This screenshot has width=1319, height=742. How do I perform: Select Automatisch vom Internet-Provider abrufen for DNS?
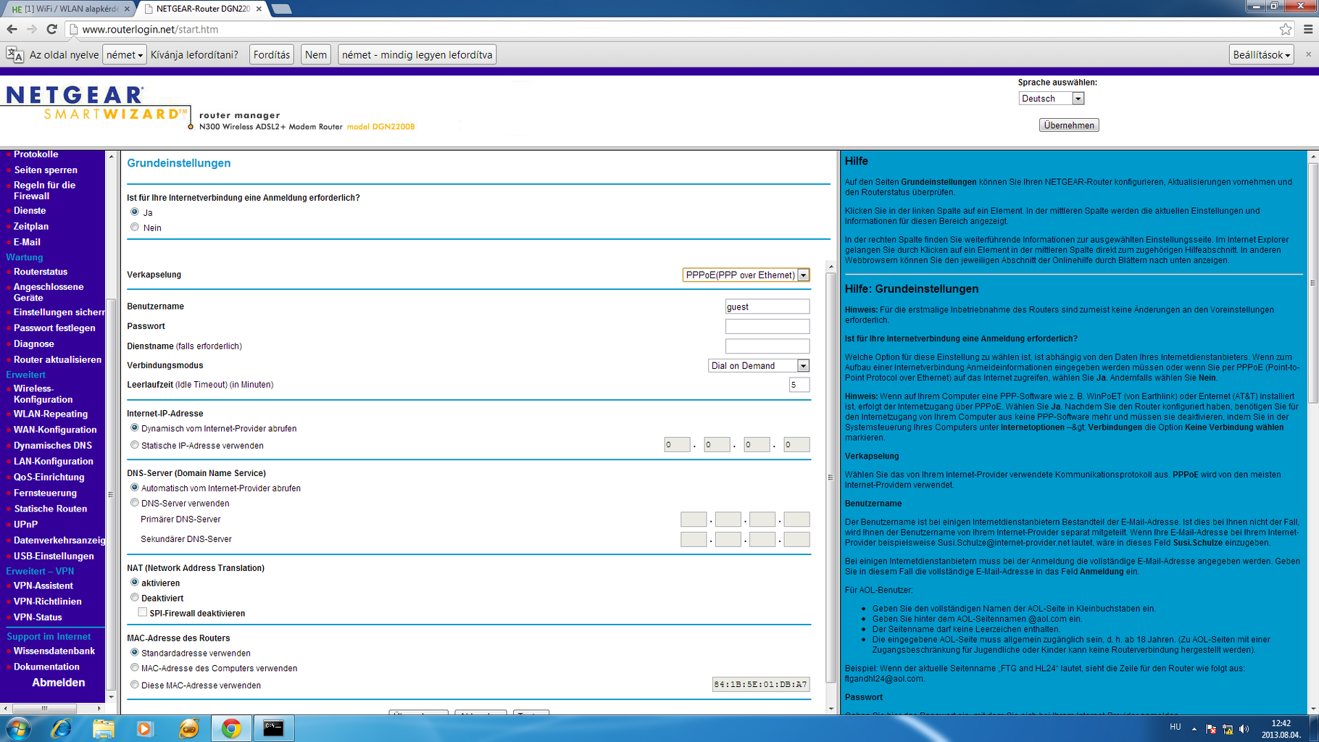click(135, 488)
